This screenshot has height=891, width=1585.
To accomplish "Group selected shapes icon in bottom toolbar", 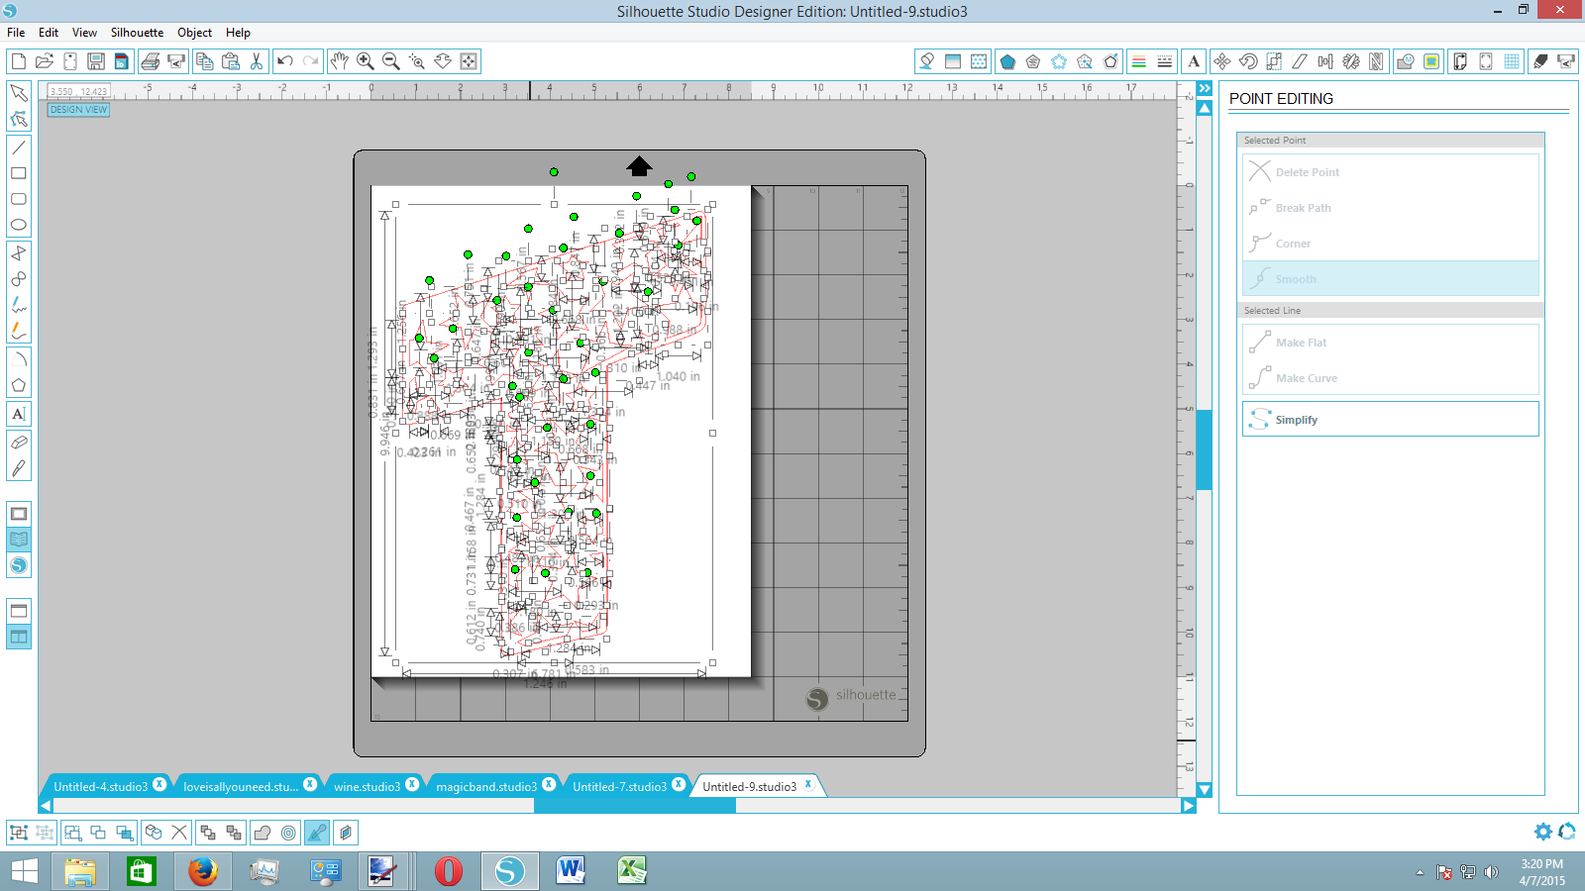I will [18, 833].
